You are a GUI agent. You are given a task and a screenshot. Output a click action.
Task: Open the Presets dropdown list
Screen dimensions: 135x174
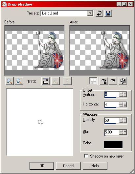(x=90, y=13)
